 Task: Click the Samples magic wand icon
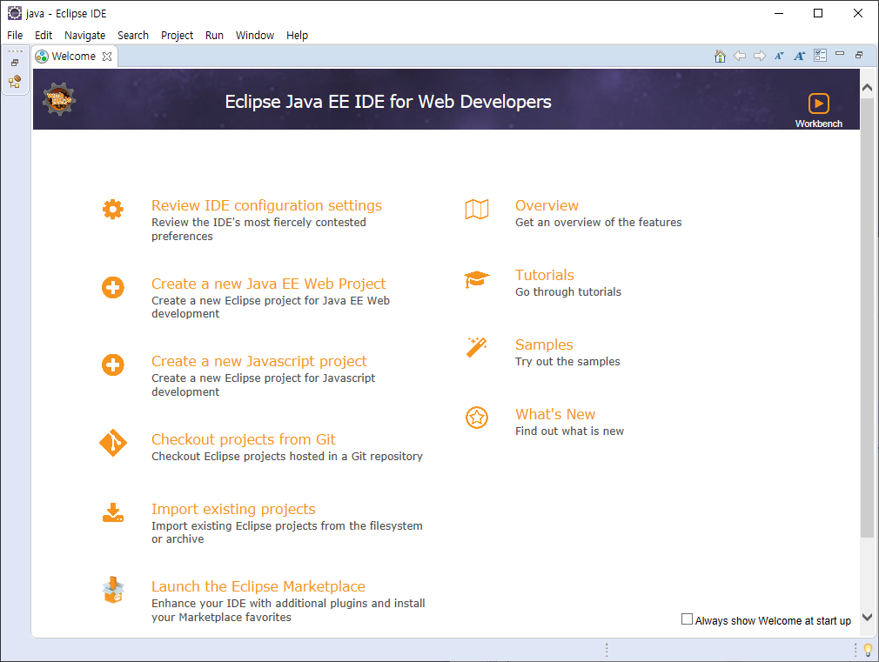click(476, 347)
